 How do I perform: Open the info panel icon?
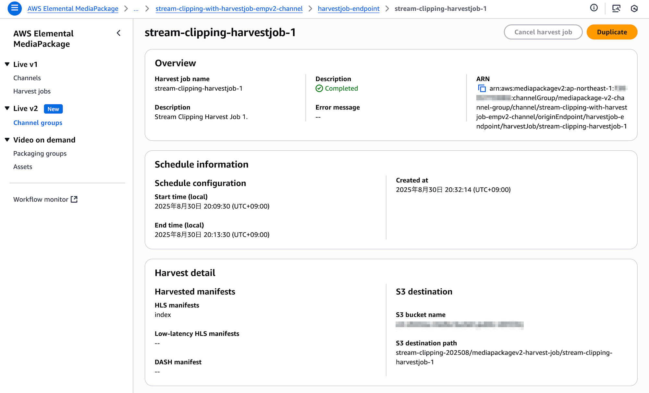(x=594, y=8)
